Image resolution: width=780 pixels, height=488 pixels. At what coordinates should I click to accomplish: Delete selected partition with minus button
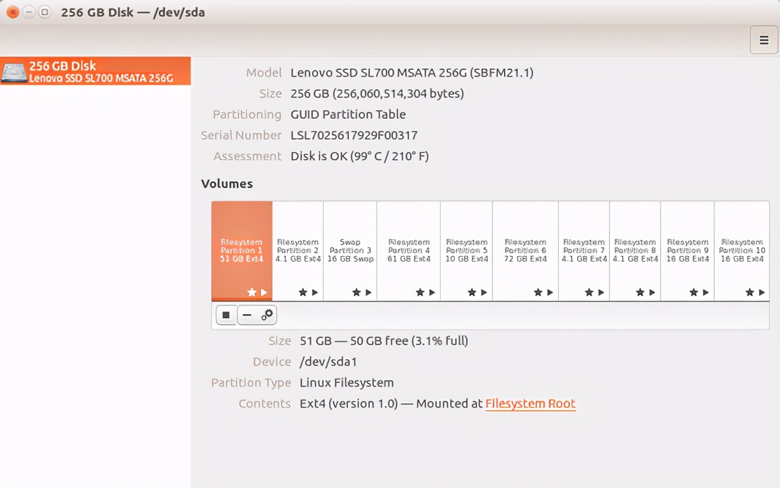pos(247,315)
